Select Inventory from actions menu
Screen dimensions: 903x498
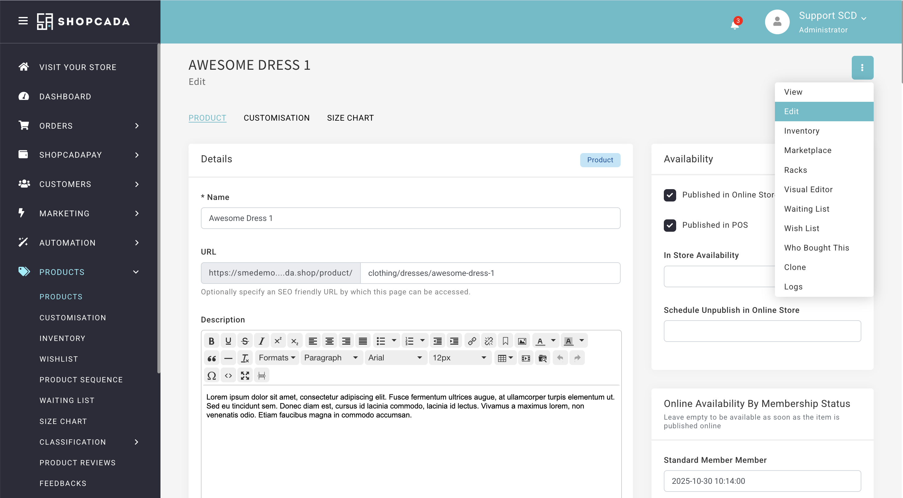click(x=824, y=131)
